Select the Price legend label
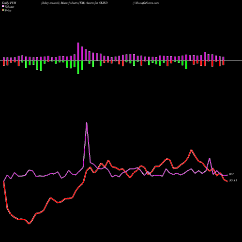Image resolution: width=242 pixels, height=242 pixels. 8,11
